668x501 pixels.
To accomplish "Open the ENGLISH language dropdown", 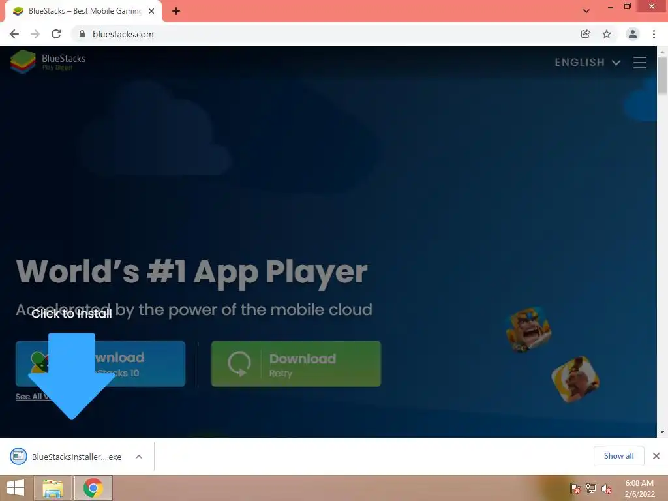I will 587,63.
